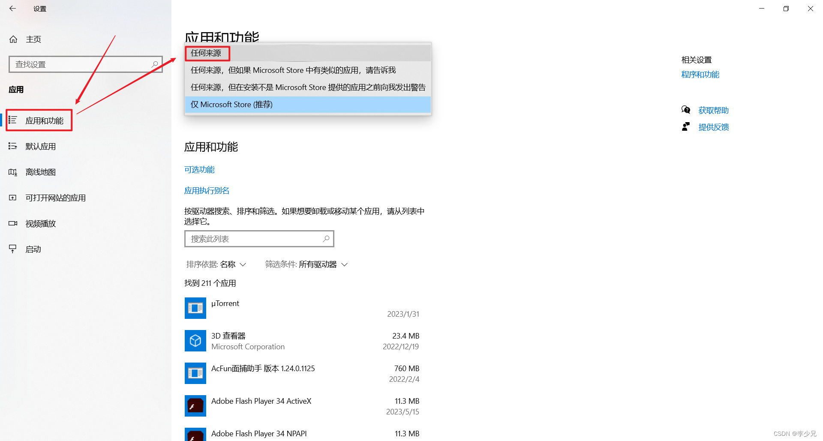The image size is (823, 441).
Task: Switch to 启动 page
Action: tap(33, 249)
